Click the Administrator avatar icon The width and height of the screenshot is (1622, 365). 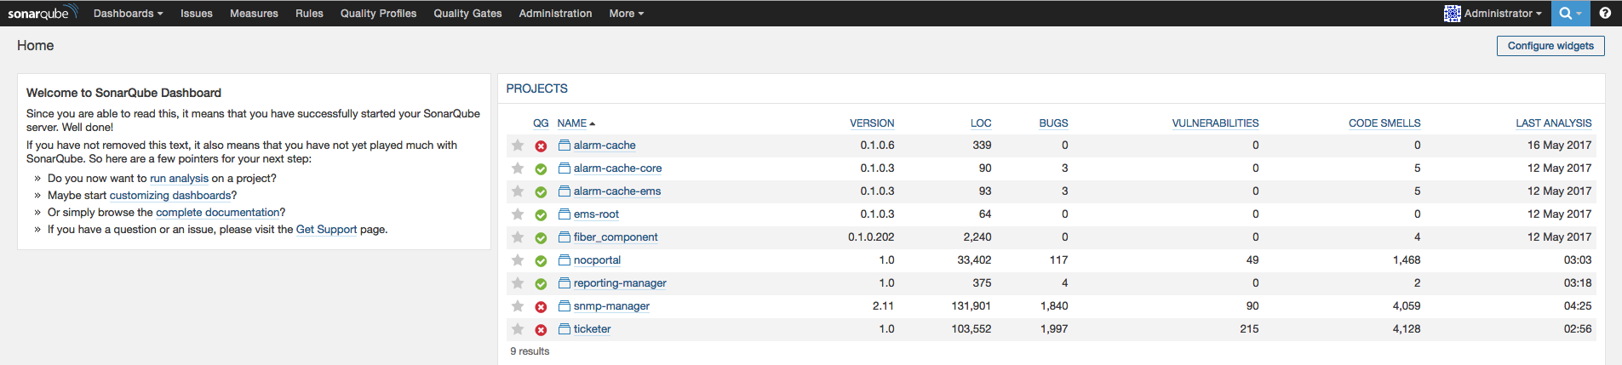pyautogui.click(x=1452, y=14)
